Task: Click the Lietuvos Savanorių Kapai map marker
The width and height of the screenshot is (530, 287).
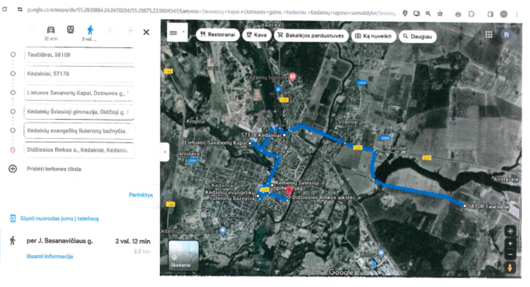Action: tap(250, 143)
